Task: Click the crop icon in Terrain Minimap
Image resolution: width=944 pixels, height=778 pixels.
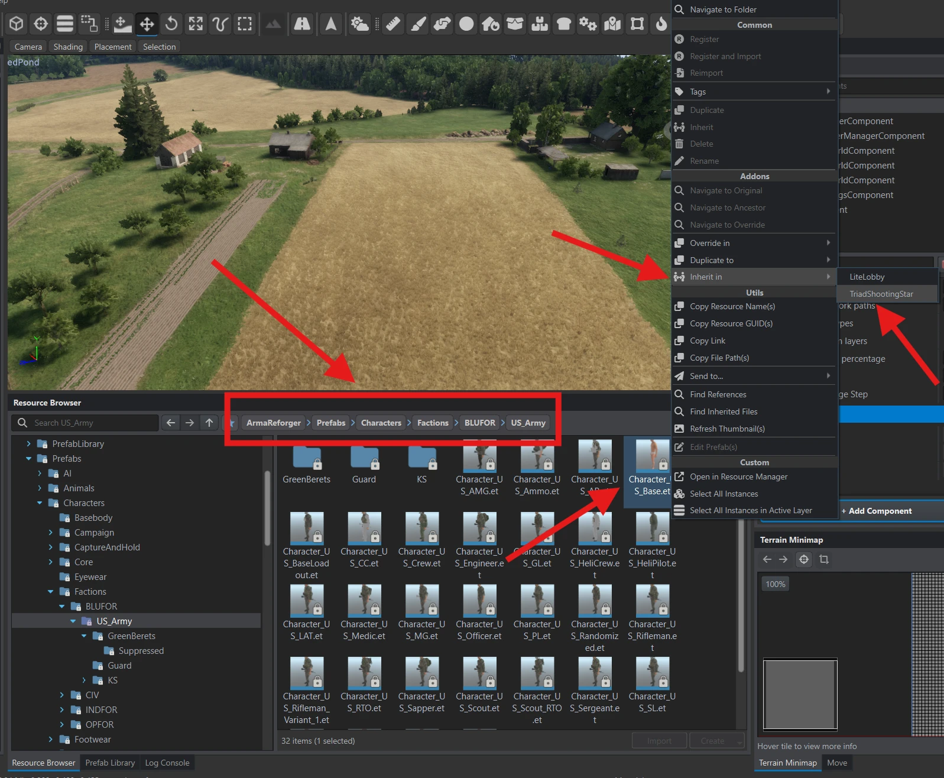Action: (x=824, y=559)
